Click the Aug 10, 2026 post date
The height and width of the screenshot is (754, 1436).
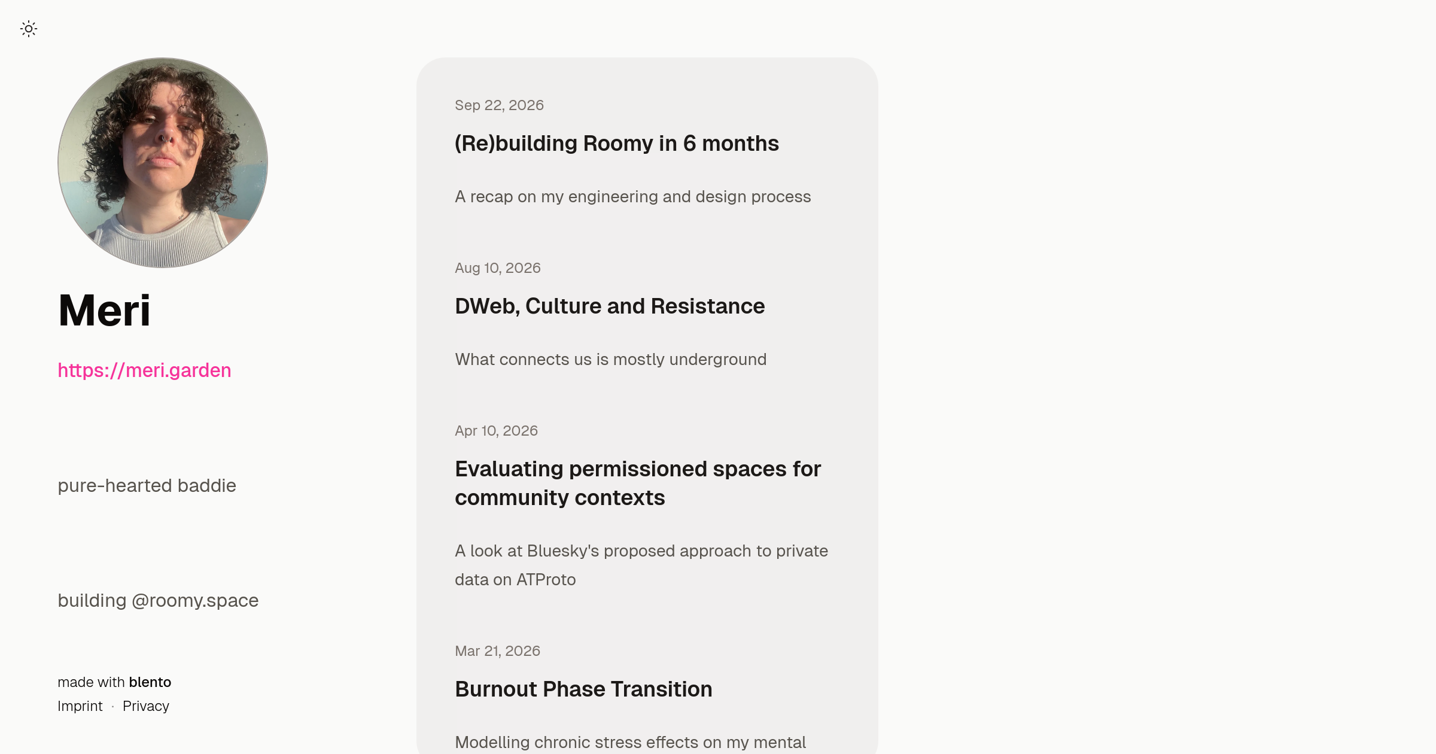click(x=498, y=268)
